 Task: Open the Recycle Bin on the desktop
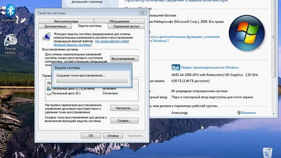(267, 153)
